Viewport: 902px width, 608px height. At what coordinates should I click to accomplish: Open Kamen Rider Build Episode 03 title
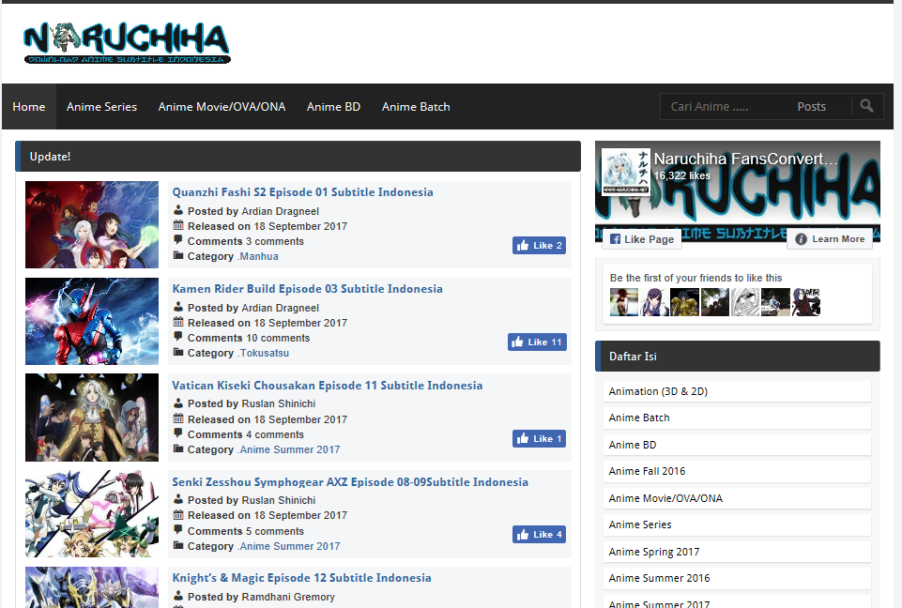coord(307,289)
